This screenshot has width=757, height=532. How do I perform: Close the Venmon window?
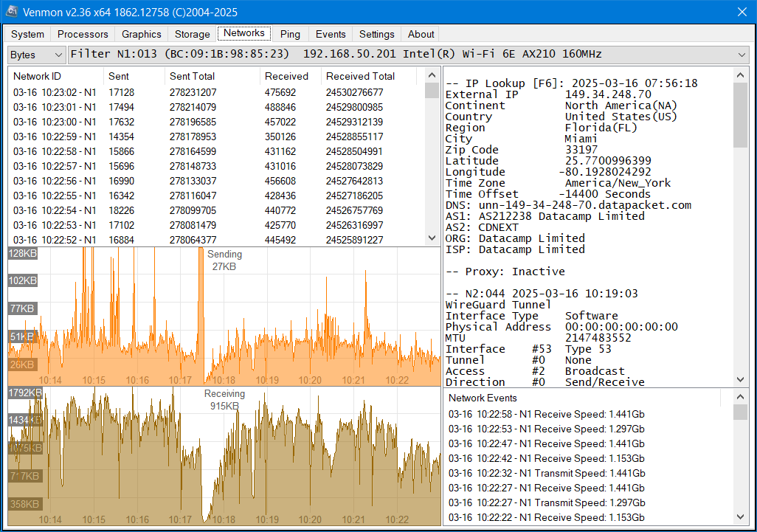(x=742, y=12)
